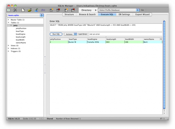This screenshot has height=129, width=175.
Task: Click 'Number of Rows Returned: 1' status text
Action: pos(68,119)
